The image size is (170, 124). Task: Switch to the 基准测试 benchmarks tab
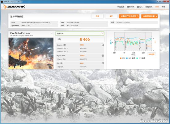(131, 7)
